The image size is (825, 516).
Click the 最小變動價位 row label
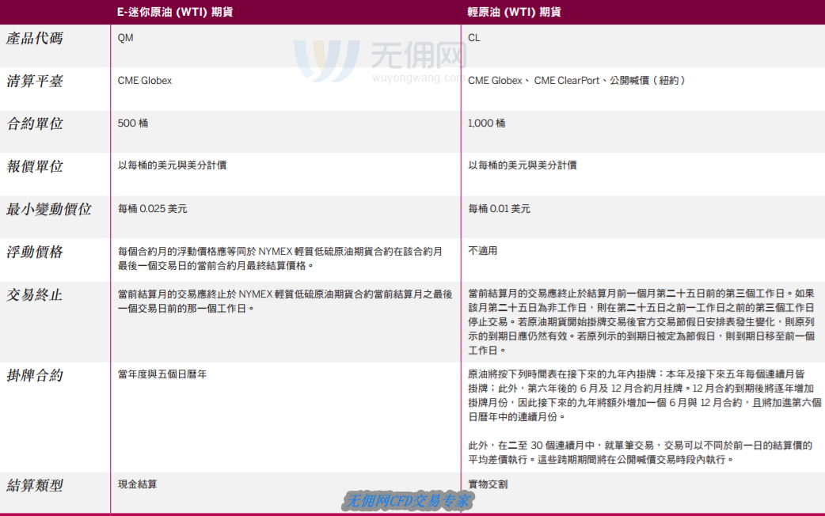(48, 209)
